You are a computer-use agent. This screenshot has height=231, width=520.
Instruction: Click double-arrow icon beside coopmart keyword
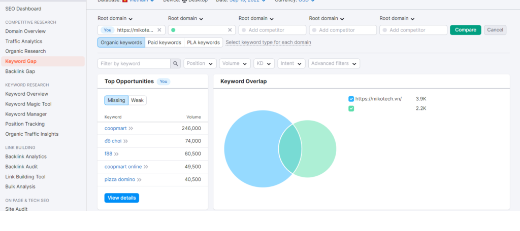[131, 129]
